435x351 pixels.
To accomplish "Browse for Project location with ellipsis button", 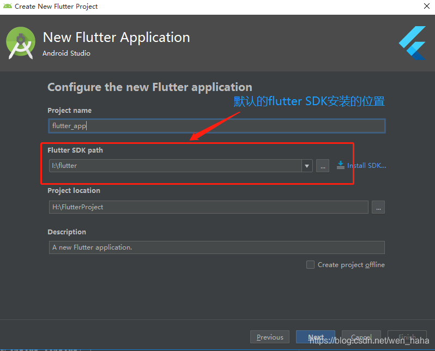I will (378, 207).
